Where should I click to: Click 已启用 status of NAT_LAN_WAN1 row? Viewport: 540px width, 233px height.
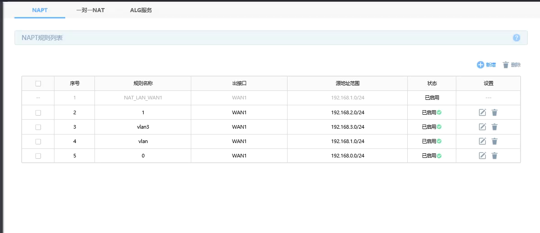(432, 98)
